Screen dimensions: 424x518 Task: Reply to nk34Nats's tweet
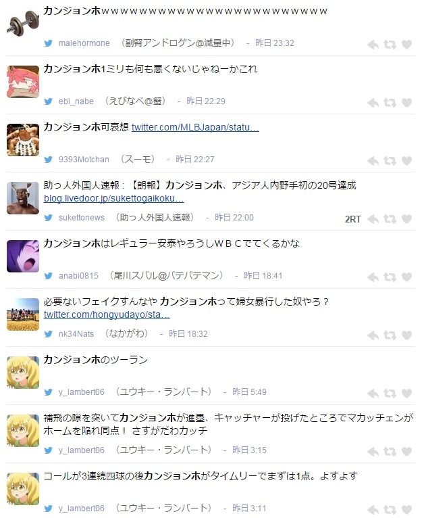click(x=373, y=335)
